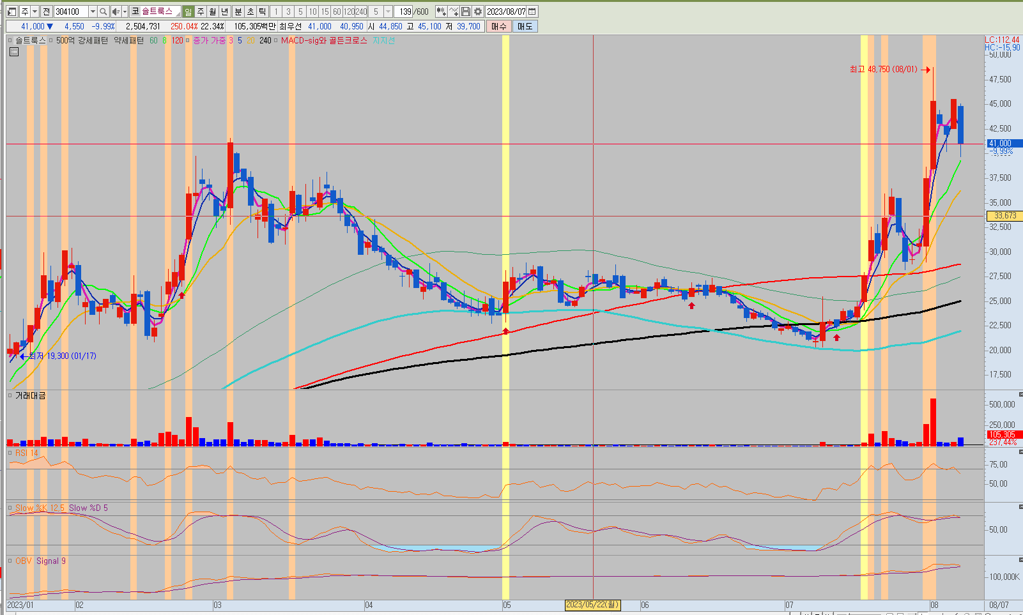Image resolution: width=1023 pixels, height=615 pixels.
Task: Toggle the MACD-sig와 골든크로스 marker
Action: [x=276, y=40]
